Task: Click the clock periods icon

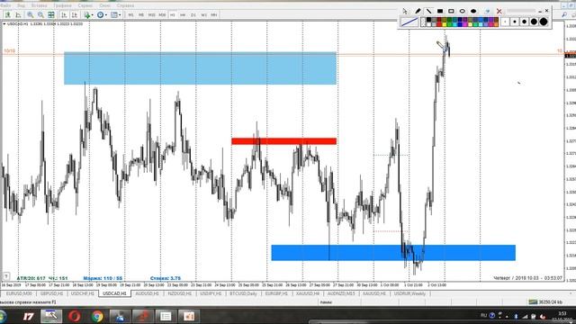Action: point(100,15)
